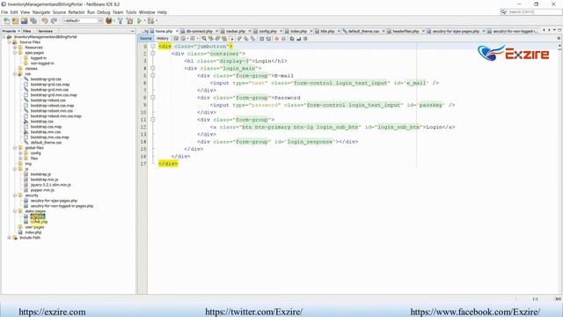Expand the config folder node
The image size is (563, 317).
(x=20, y=153)
